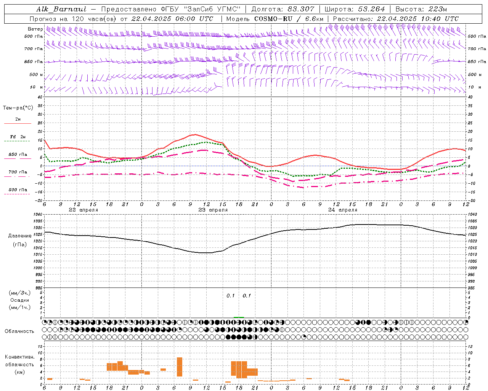488x391 pixels.
Task: Click the 'Облачность' cloud cover label
Action: [19, 331]
